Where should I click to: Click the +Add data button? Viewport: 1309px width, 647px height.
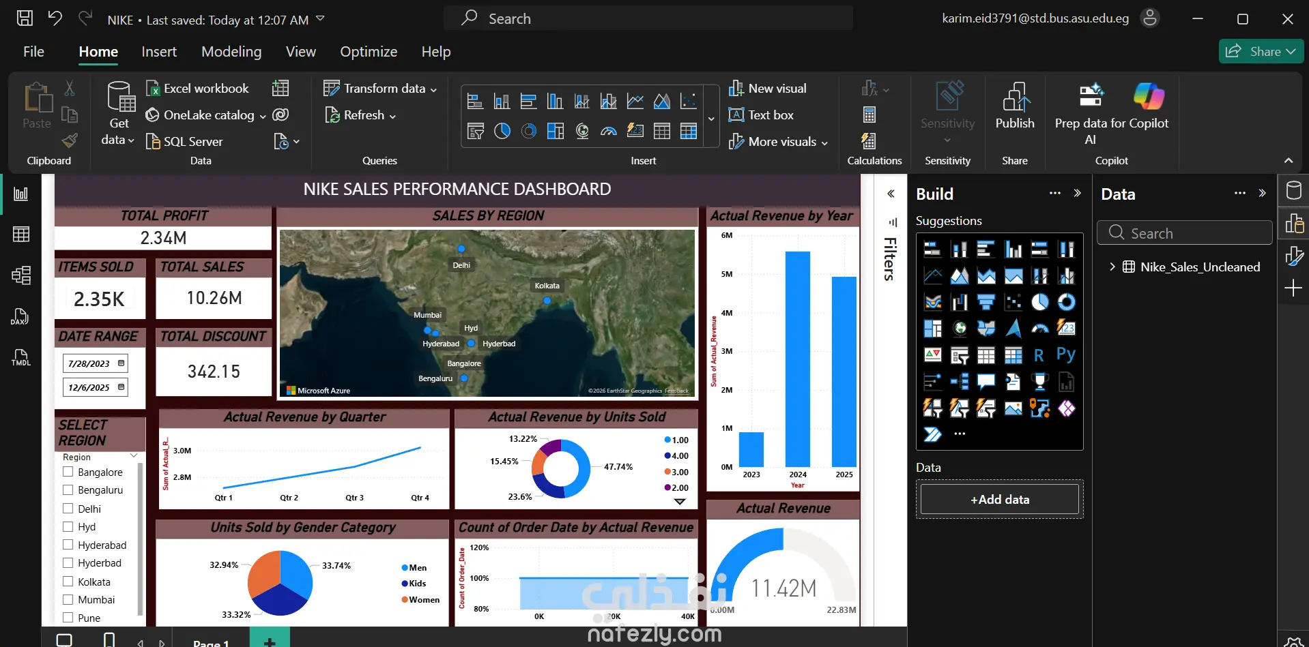click(x=1000, y=499)
